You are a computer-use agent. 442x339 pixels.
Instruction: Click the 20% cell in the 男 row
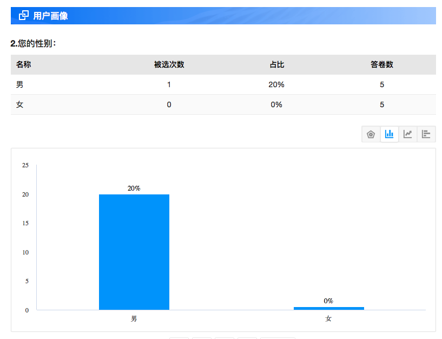[276, 84]
